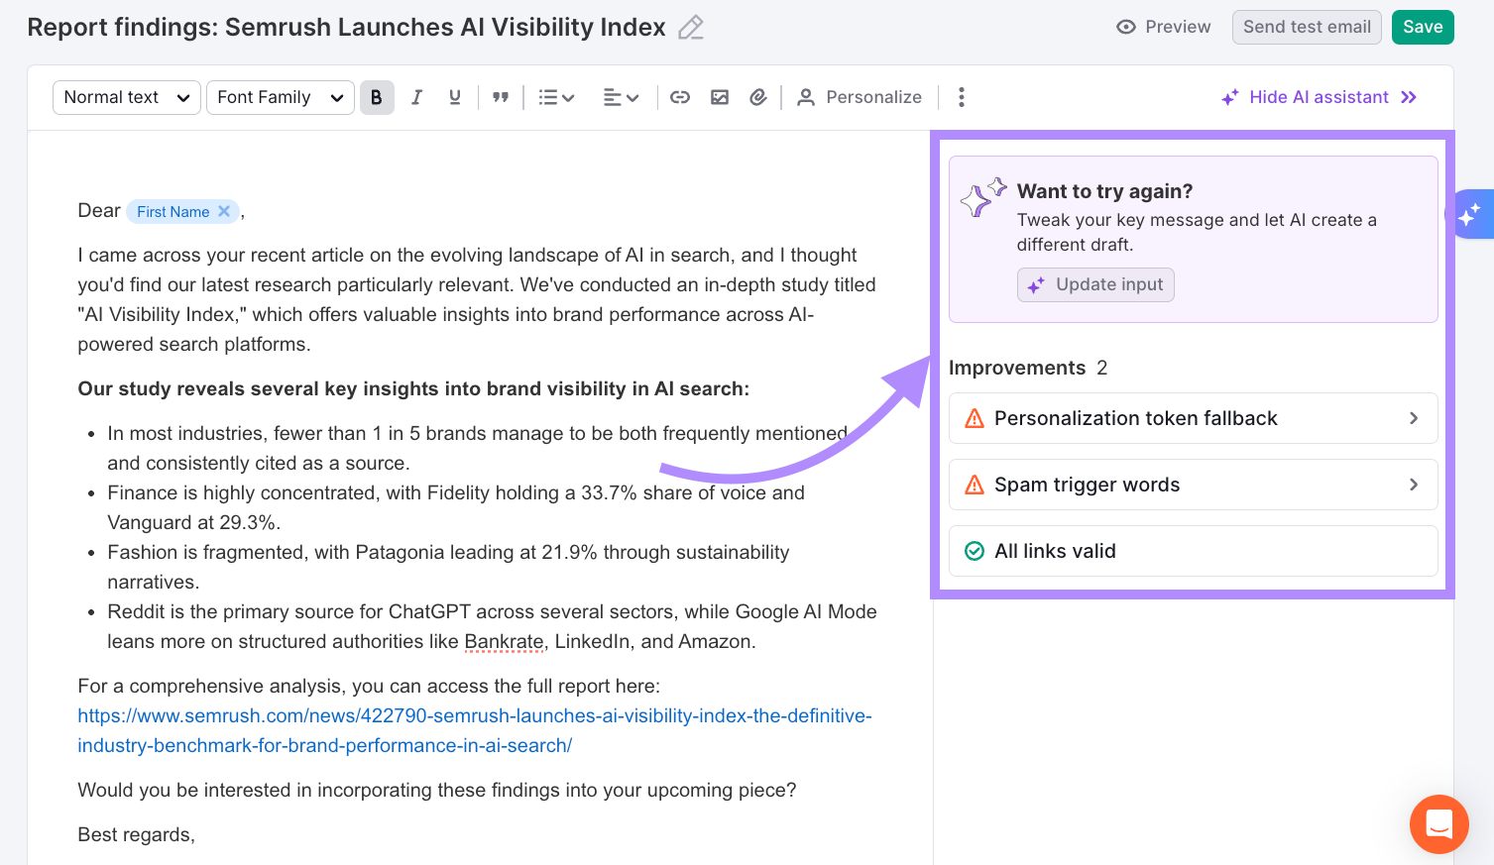
Task: Open the Semrush AI Visibility Index report link
Action: click(474, 715)
